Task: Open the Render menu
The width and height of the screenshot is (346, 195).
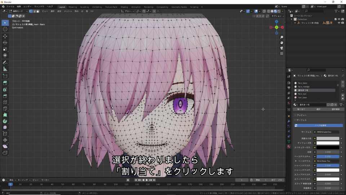Action: [x=27, y=6]
